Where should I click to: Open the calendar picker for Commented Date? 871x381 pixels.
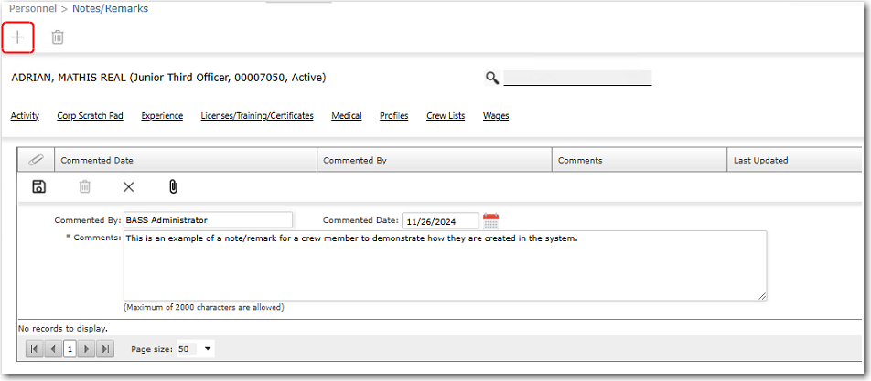pos(490,220)
